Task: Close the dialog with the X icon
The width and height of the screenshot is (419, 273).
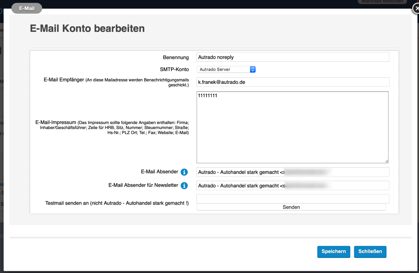Action: pyautogui.click(x=415, y=7)
